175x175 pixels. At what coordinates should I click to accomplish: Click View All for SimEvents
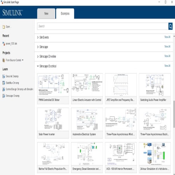point(167,37)
